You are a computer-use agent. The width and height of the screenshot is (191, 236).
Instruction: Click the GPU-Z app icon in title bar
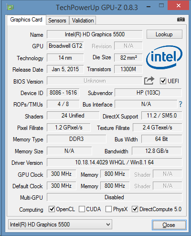click(x=10, y=7)
